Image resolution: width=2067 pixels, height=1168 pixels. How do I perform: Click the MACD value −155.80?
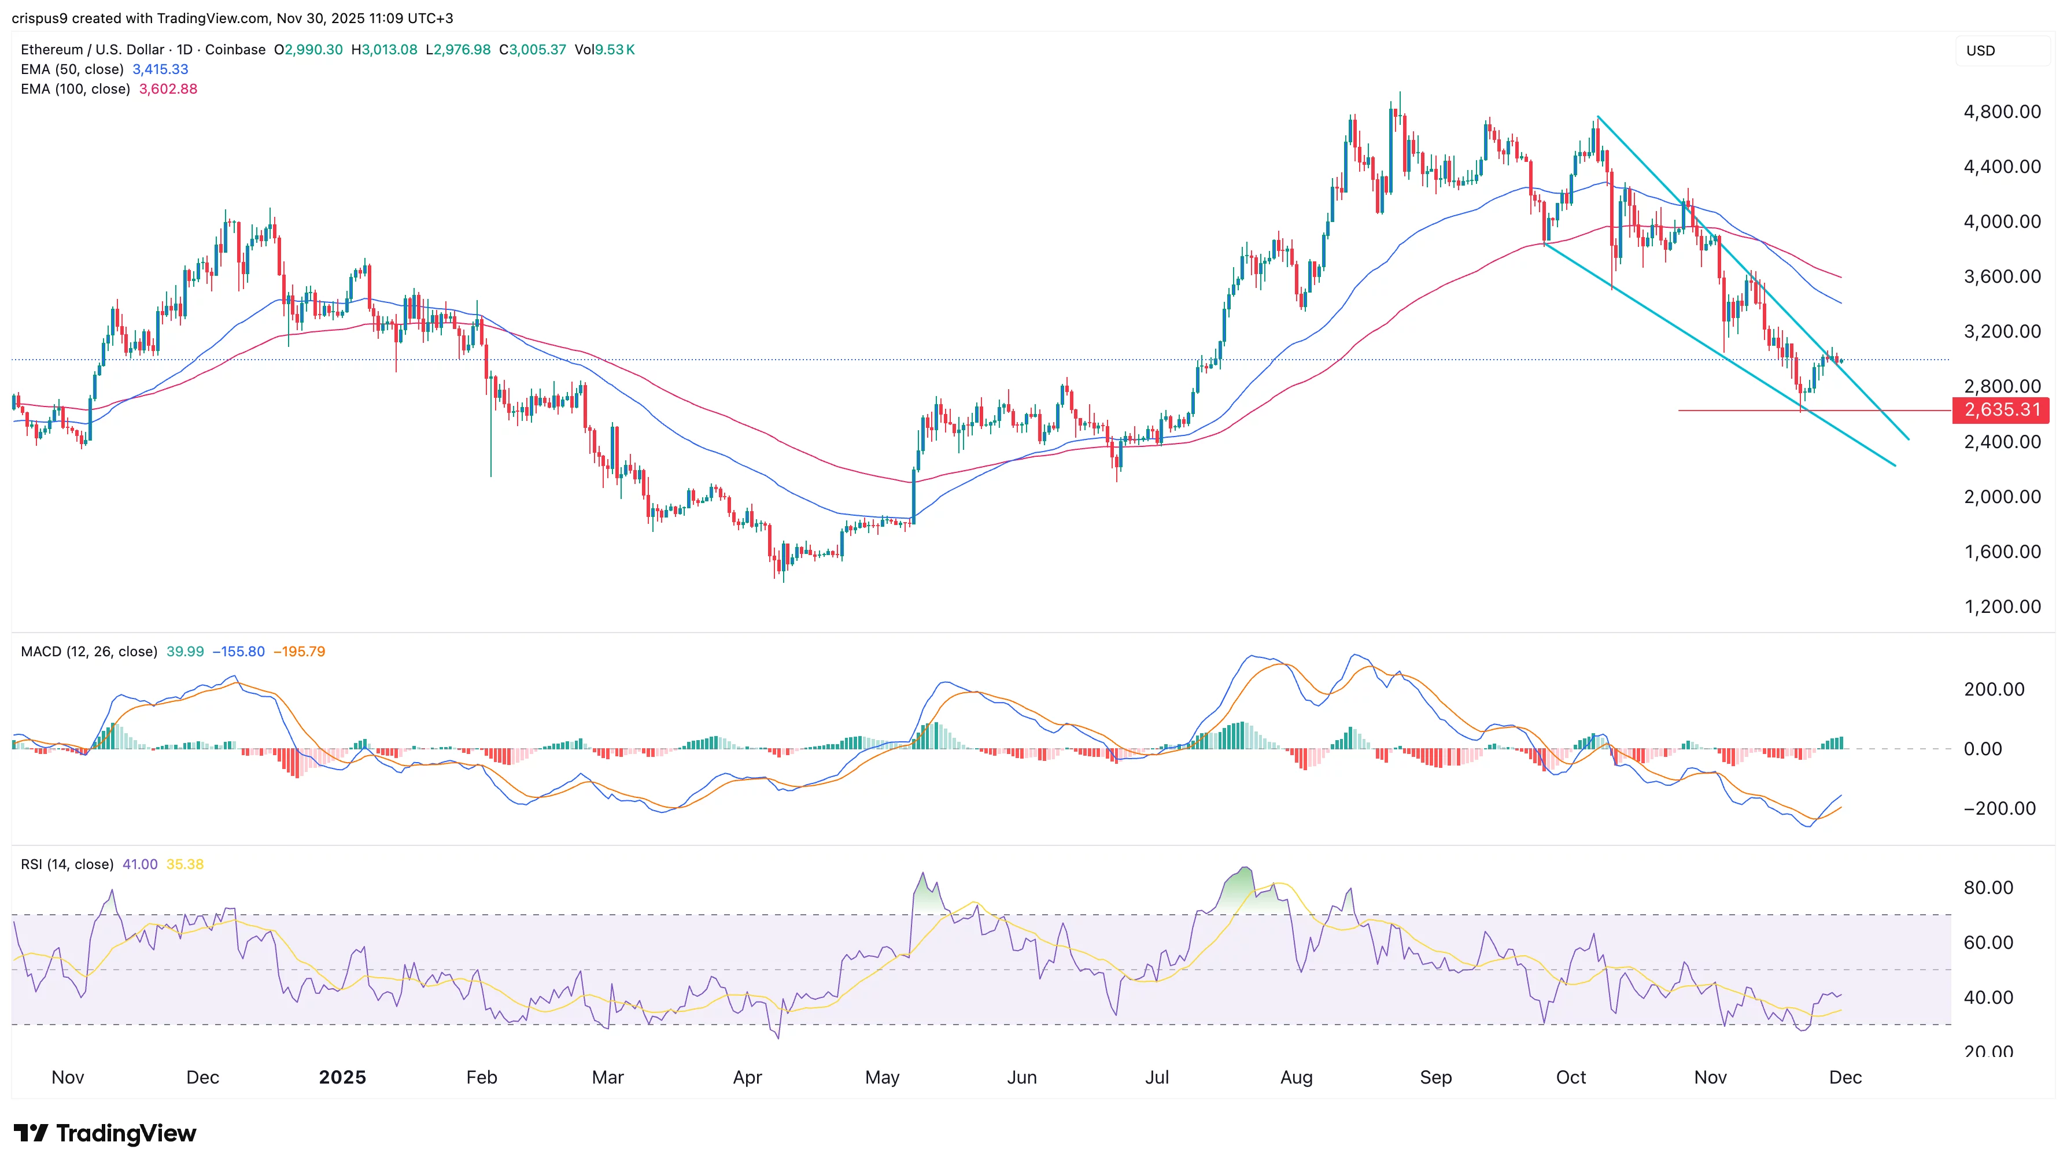point(238,652)
